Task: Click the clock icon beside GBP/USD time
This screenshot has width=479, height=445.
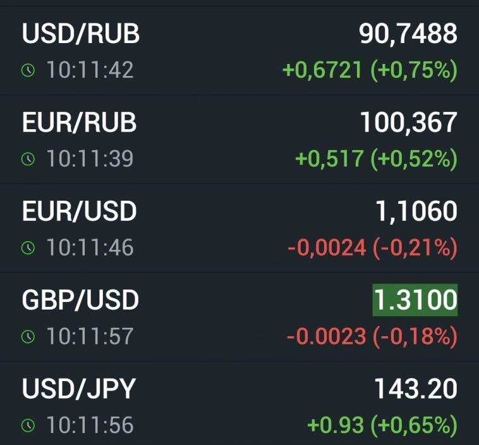Action: tap(28, 336)
